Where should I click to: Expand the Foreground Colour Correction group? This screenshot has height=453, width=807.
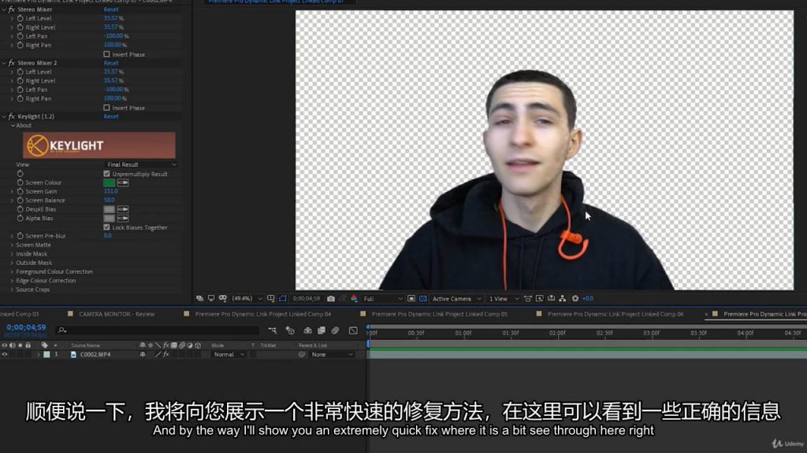coord(12,271)
